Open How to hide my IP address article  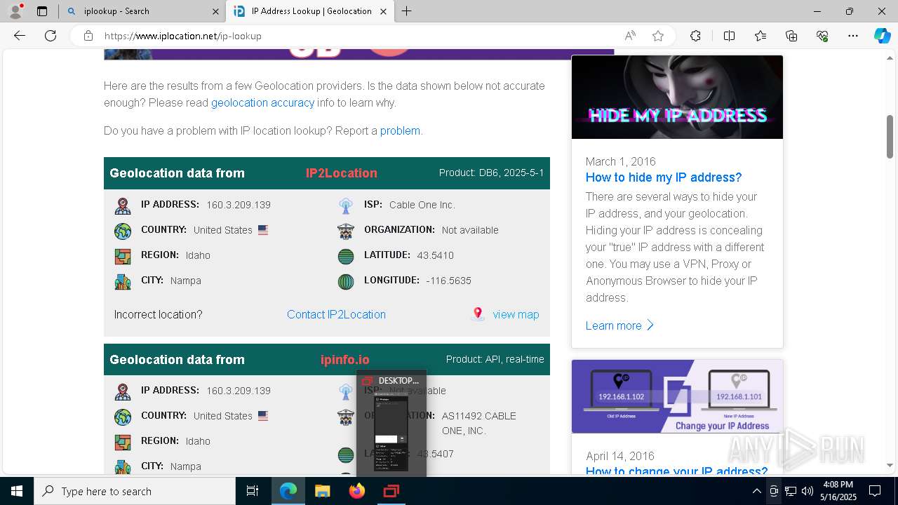(x=664, y=177)
